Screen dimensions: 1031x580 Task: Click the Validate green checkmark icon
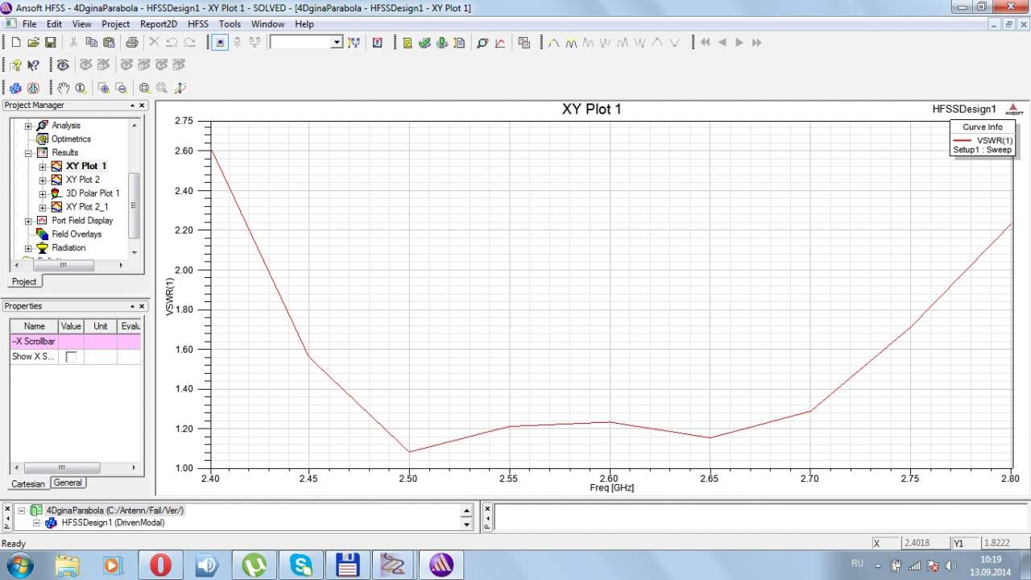(x=424, y=42)
